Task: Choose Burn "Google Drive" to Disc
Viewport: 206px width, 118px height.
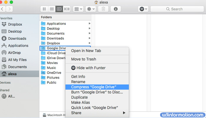Action: pyautogui.click(x=97, y=92)
